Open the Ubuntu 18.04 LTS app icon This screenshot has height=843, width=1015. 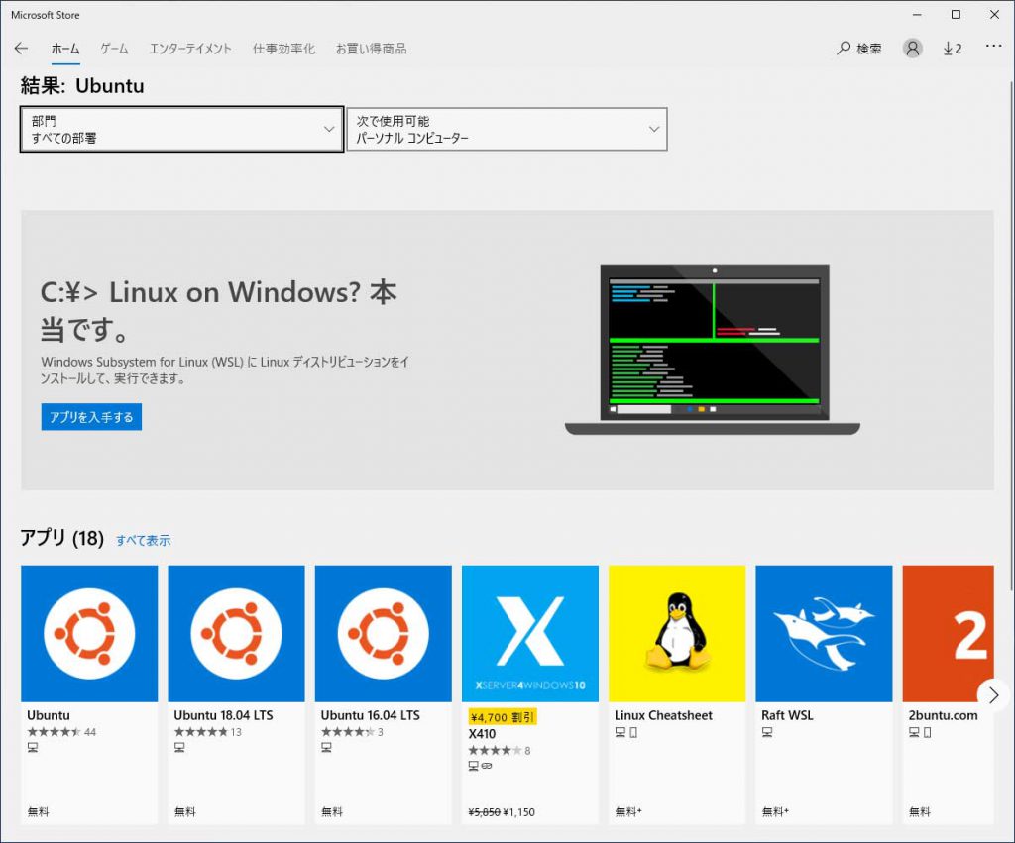236,633
